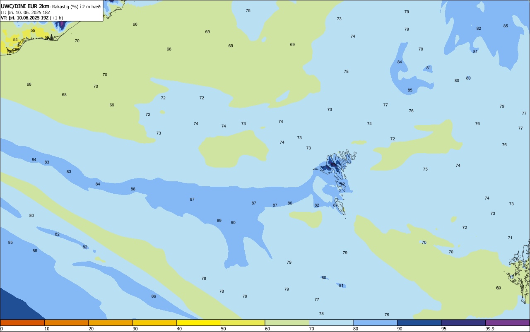Click the orange 10–20 legend swatch
The image size is (530, 332).
click(67, 322)
